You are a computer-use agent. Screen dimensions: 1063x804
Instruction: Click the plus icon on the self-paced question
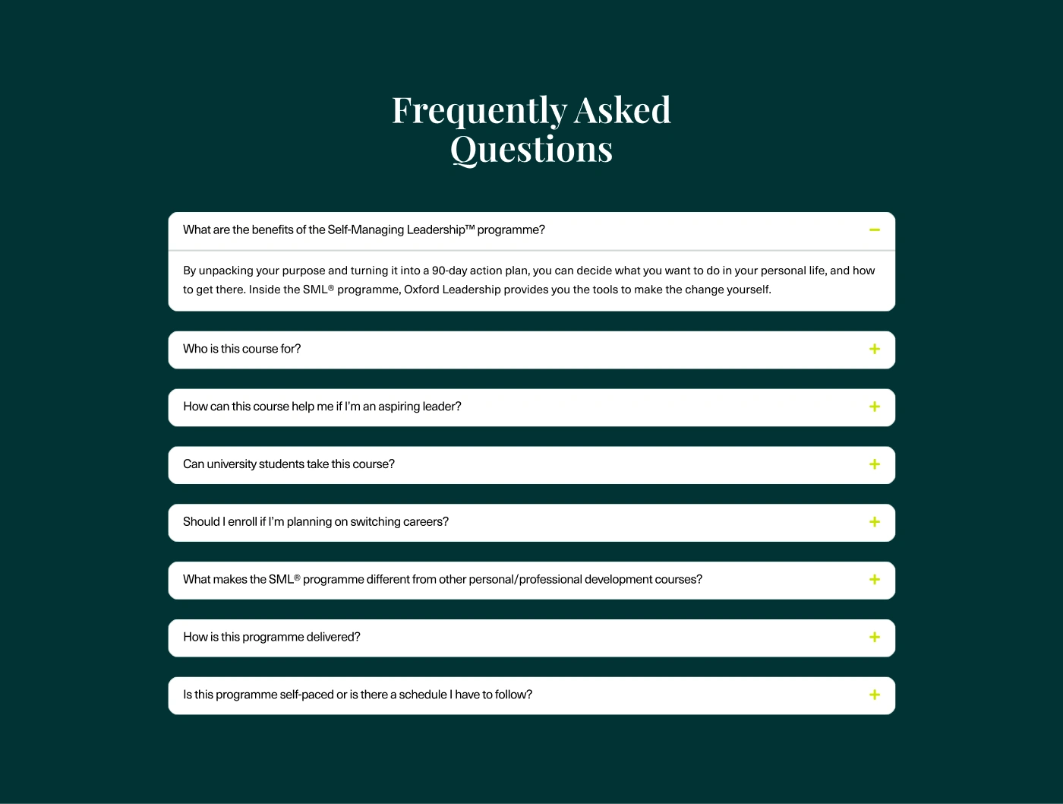pos(875,695)
